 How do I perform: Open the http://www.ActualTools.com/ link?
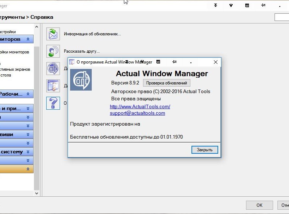point(140,106)
